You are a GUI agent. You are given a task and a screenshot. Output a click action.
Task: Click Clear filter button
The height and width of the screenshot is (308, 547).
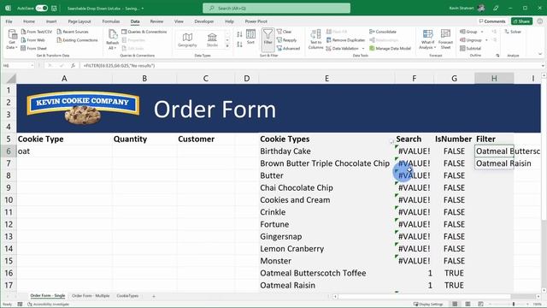[x=284, y=32]
